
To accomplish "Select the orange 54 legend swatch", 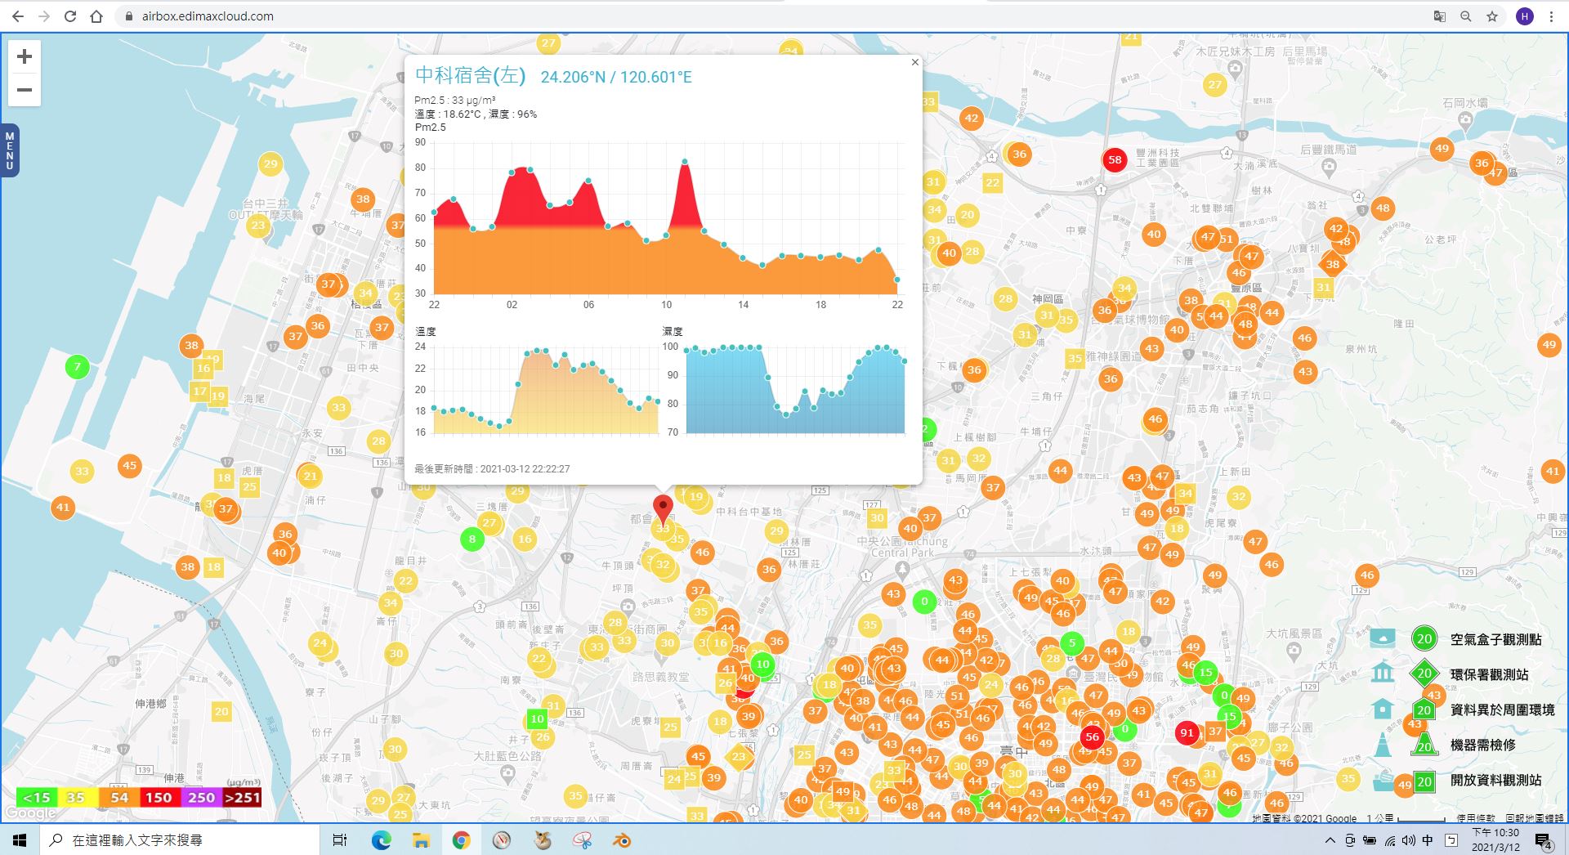I will point(119,797).
